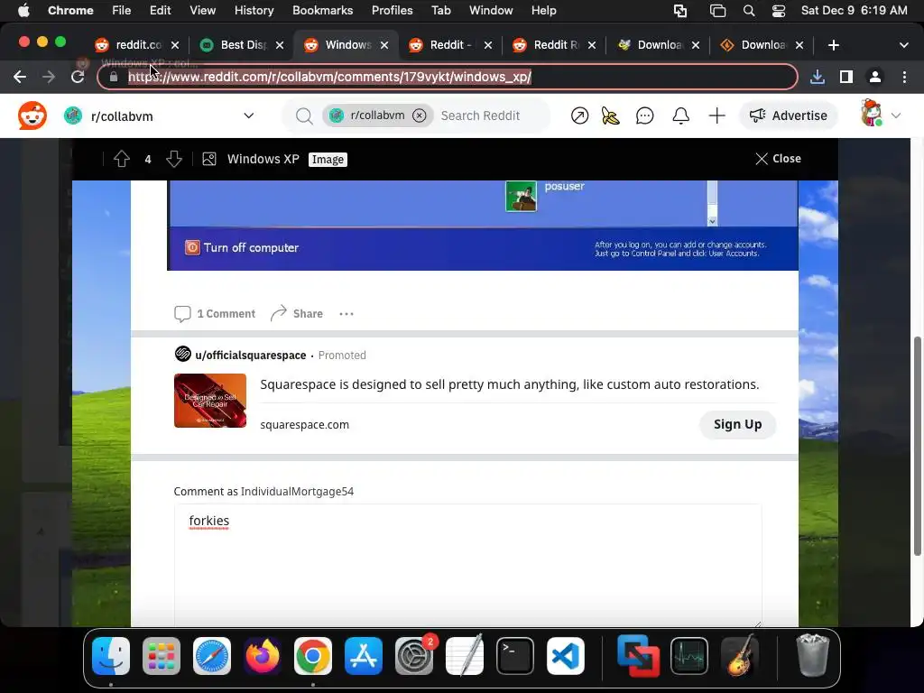Click the Turn off computer icon in image
Screen dimensions: 924x693
[192, 247]
